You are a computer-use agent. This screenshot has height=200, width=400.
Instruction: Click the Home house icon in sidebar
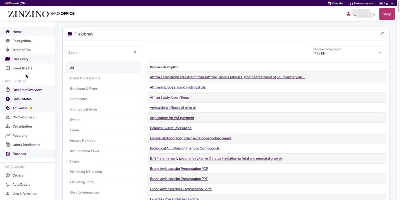pyautogui.click(x=8, y=32)
